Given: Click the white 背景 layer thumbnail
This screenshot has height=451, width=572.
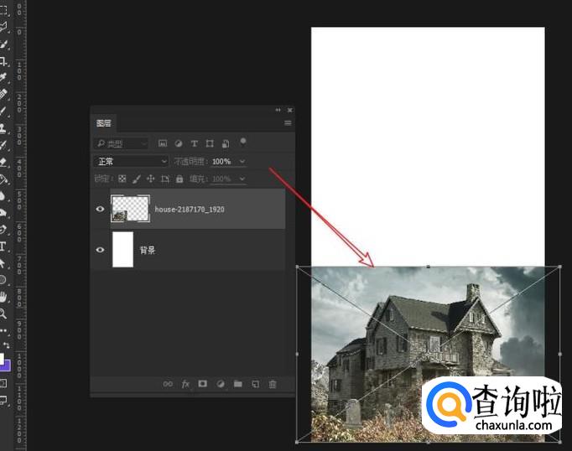Looking at the screenshot, I should pyautogui.click(x=123, y=250).
